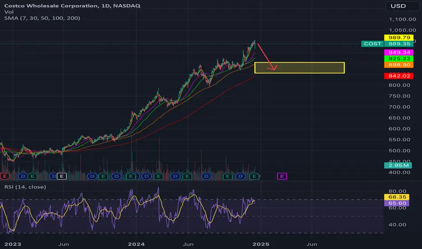Click the COST symbol price tag
Screen dimensions: 422x249
(x=373, y=43)
